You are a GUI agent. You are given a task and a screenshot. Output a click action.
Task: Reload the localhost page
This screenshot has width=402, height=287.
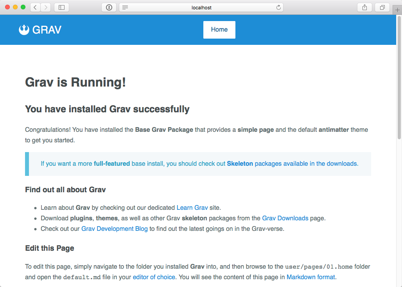point(278,7)
